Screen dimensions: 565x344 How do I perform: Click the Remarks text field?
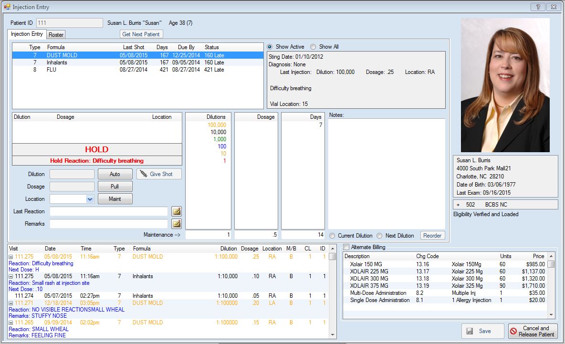tap(109, 224)
